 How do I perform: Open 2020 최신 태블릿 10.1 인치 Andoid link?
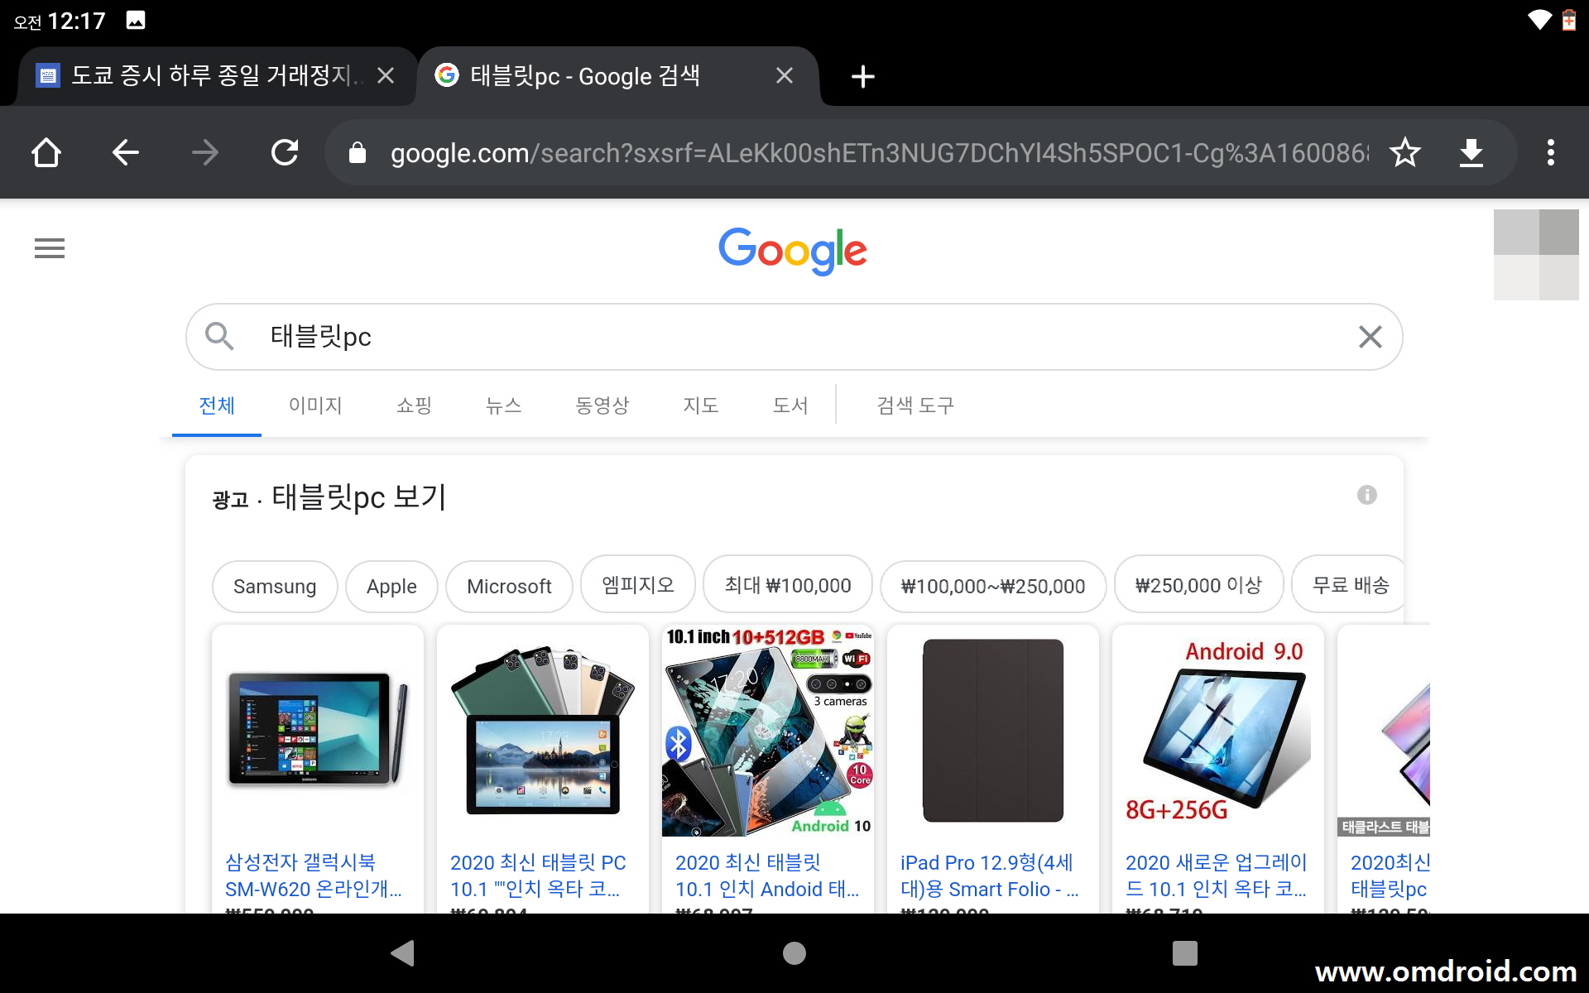(x=767, y=875)
